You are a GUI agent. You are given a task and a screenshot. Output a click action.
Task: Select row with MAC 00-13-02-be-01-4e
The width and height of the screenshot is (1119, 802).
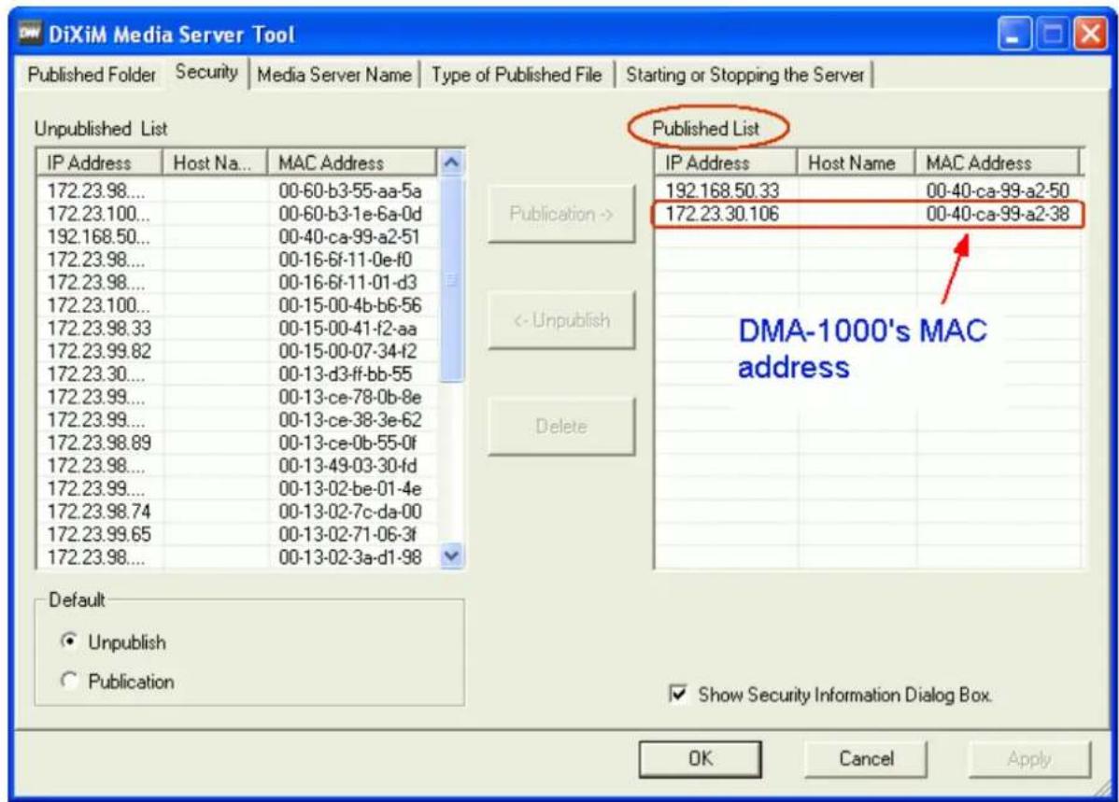pos(237,488)
